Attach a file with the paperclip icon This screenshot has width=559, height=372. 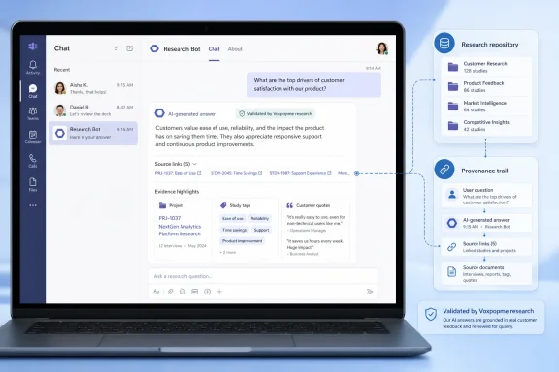(x=170, y=292)
